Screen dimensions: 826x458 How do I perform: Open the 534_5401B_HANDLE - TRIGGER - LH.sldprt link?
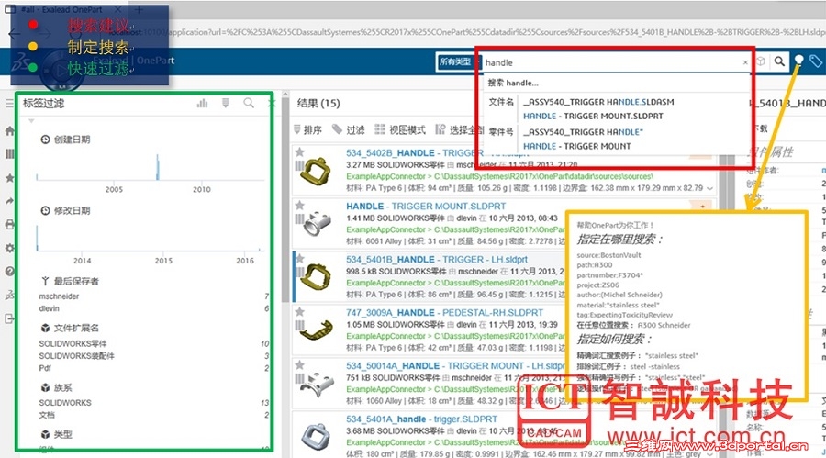(437, 260)
